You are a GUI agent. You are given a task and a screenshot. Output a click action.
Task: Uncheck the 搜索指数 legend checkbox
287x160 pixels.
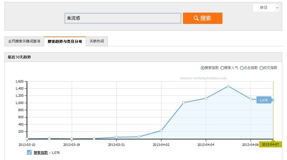29,152
